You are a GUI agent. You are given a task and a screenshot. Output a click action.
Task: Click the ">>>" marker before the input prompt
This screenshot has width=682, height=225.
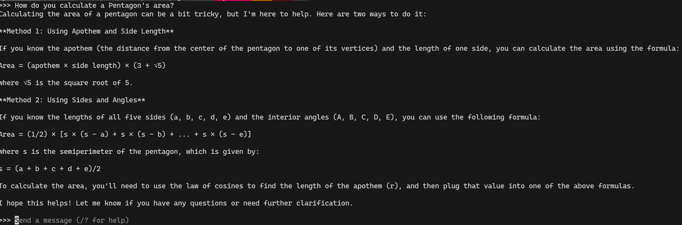[5, 220]
